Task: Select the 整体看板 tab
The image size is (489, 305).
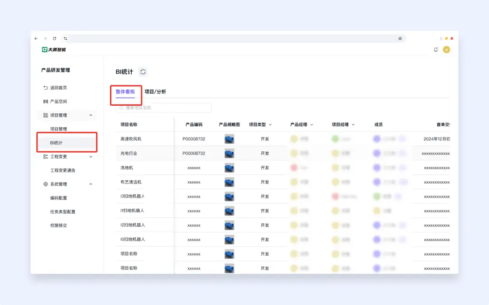Action: coord(125,91)
